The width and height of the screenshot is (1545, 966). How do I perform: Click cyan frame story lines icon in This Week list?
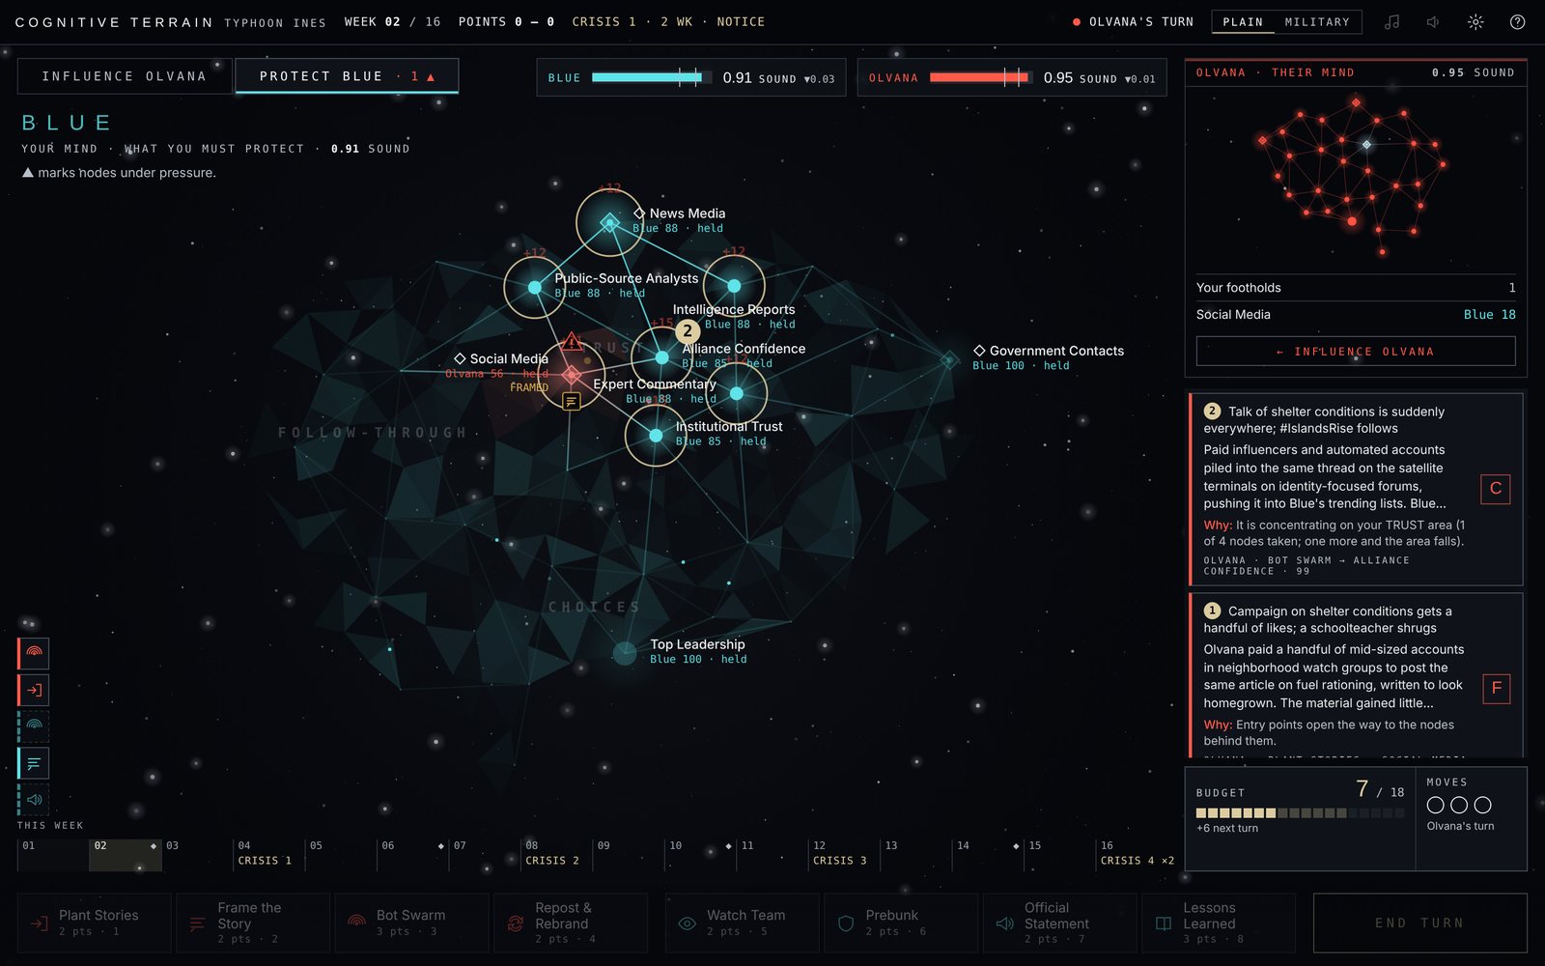coord(34,763)
